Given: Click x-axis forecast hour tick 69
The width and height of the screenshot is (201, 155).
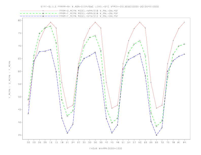Looking at the screenshot, I should pos(157,142).
